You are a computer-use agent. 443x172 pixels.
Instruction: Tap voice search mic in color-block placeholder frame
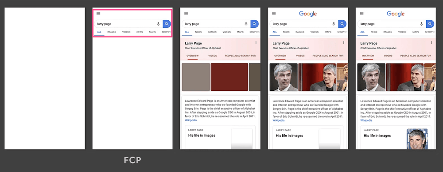click(x=246, y=24)
